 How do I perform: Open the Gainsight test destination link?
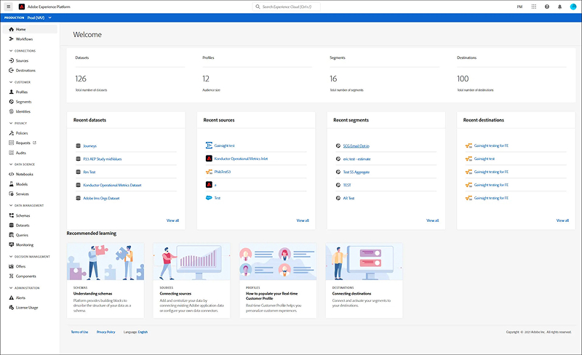tap(485, 159)
